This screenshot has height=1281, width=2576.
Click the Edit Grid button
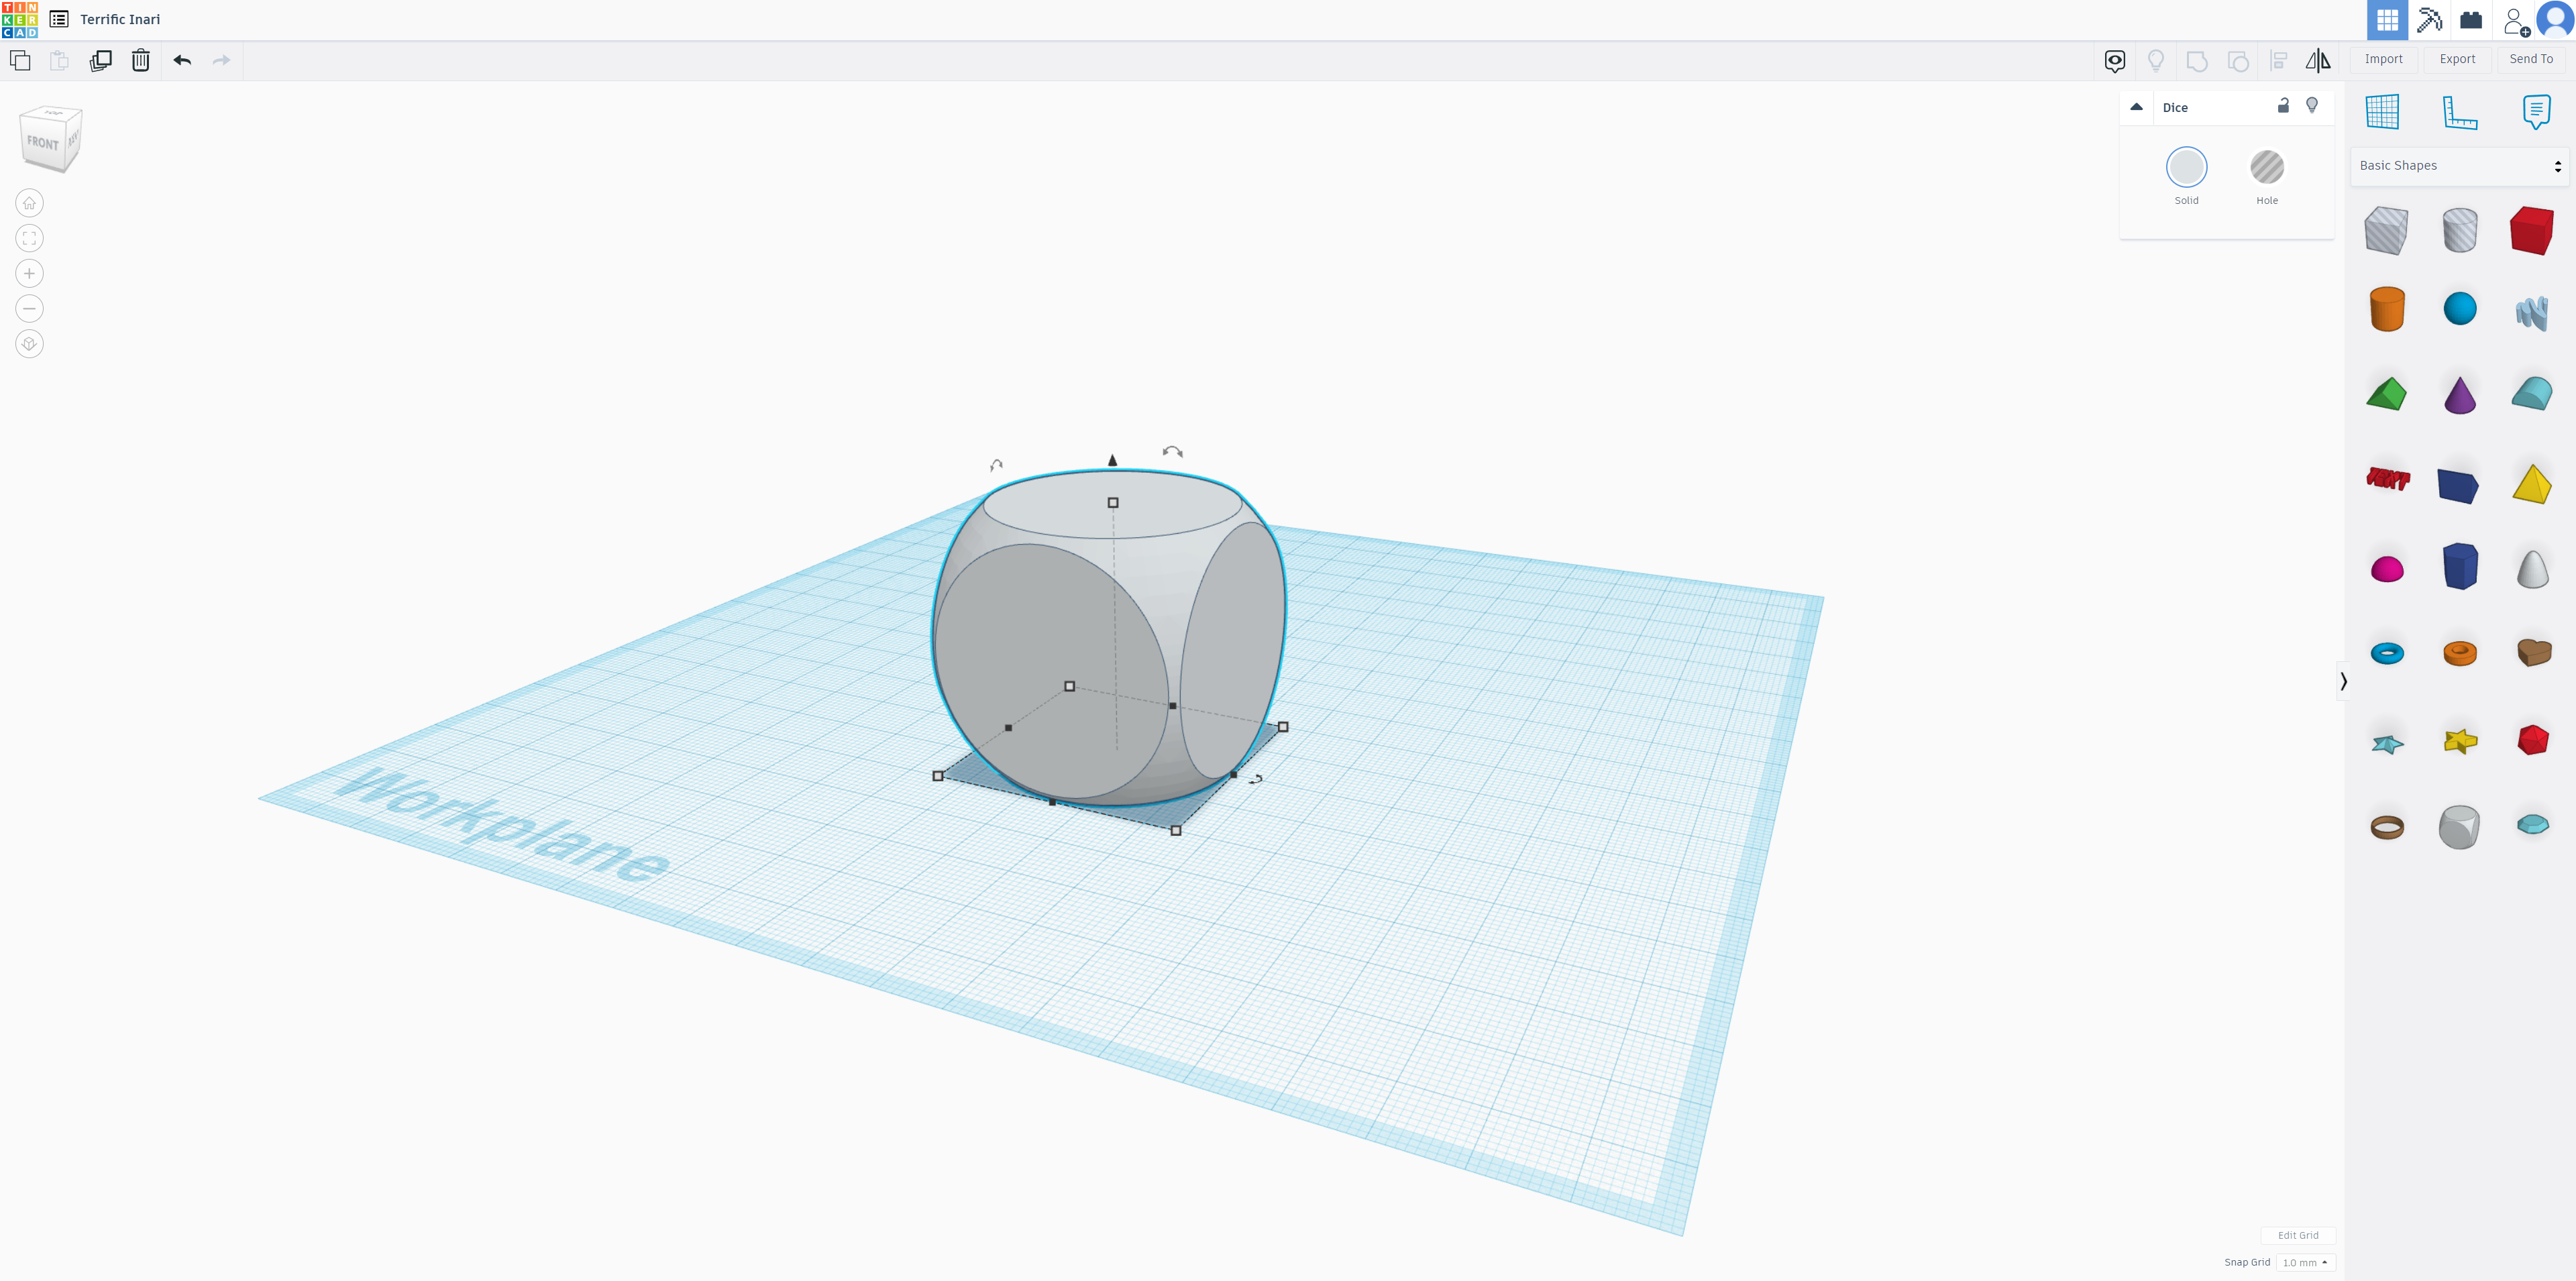pyautogui.click(x=2298, y=1235)
